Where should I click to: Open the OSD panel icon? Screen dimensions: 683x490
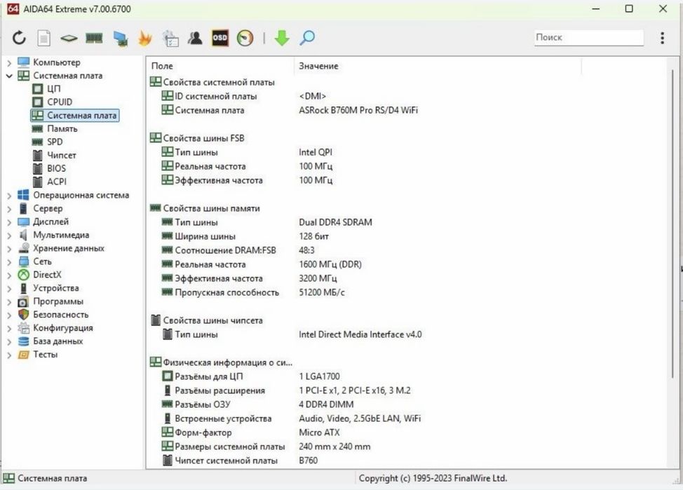tap(220, 38)
